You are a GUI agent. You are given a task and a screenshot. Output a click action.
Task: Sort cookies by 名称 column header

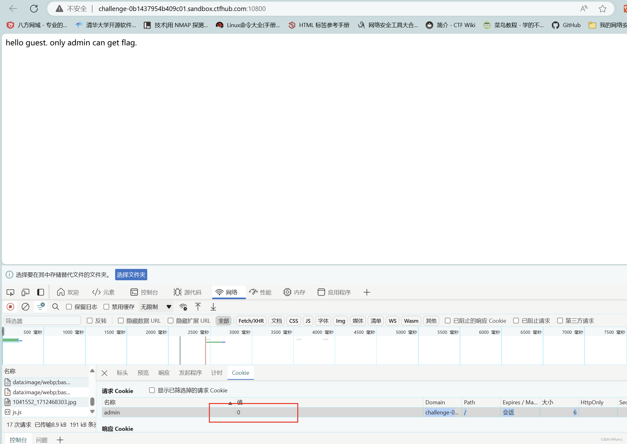point(168,402)
